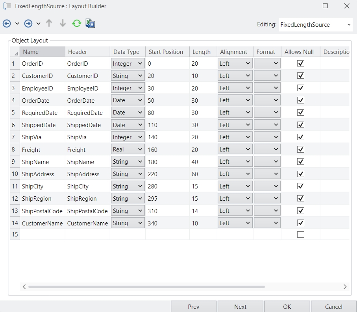357x312 pixels.
Task: Click the forward navigation arrow icon
Action: 28,24
